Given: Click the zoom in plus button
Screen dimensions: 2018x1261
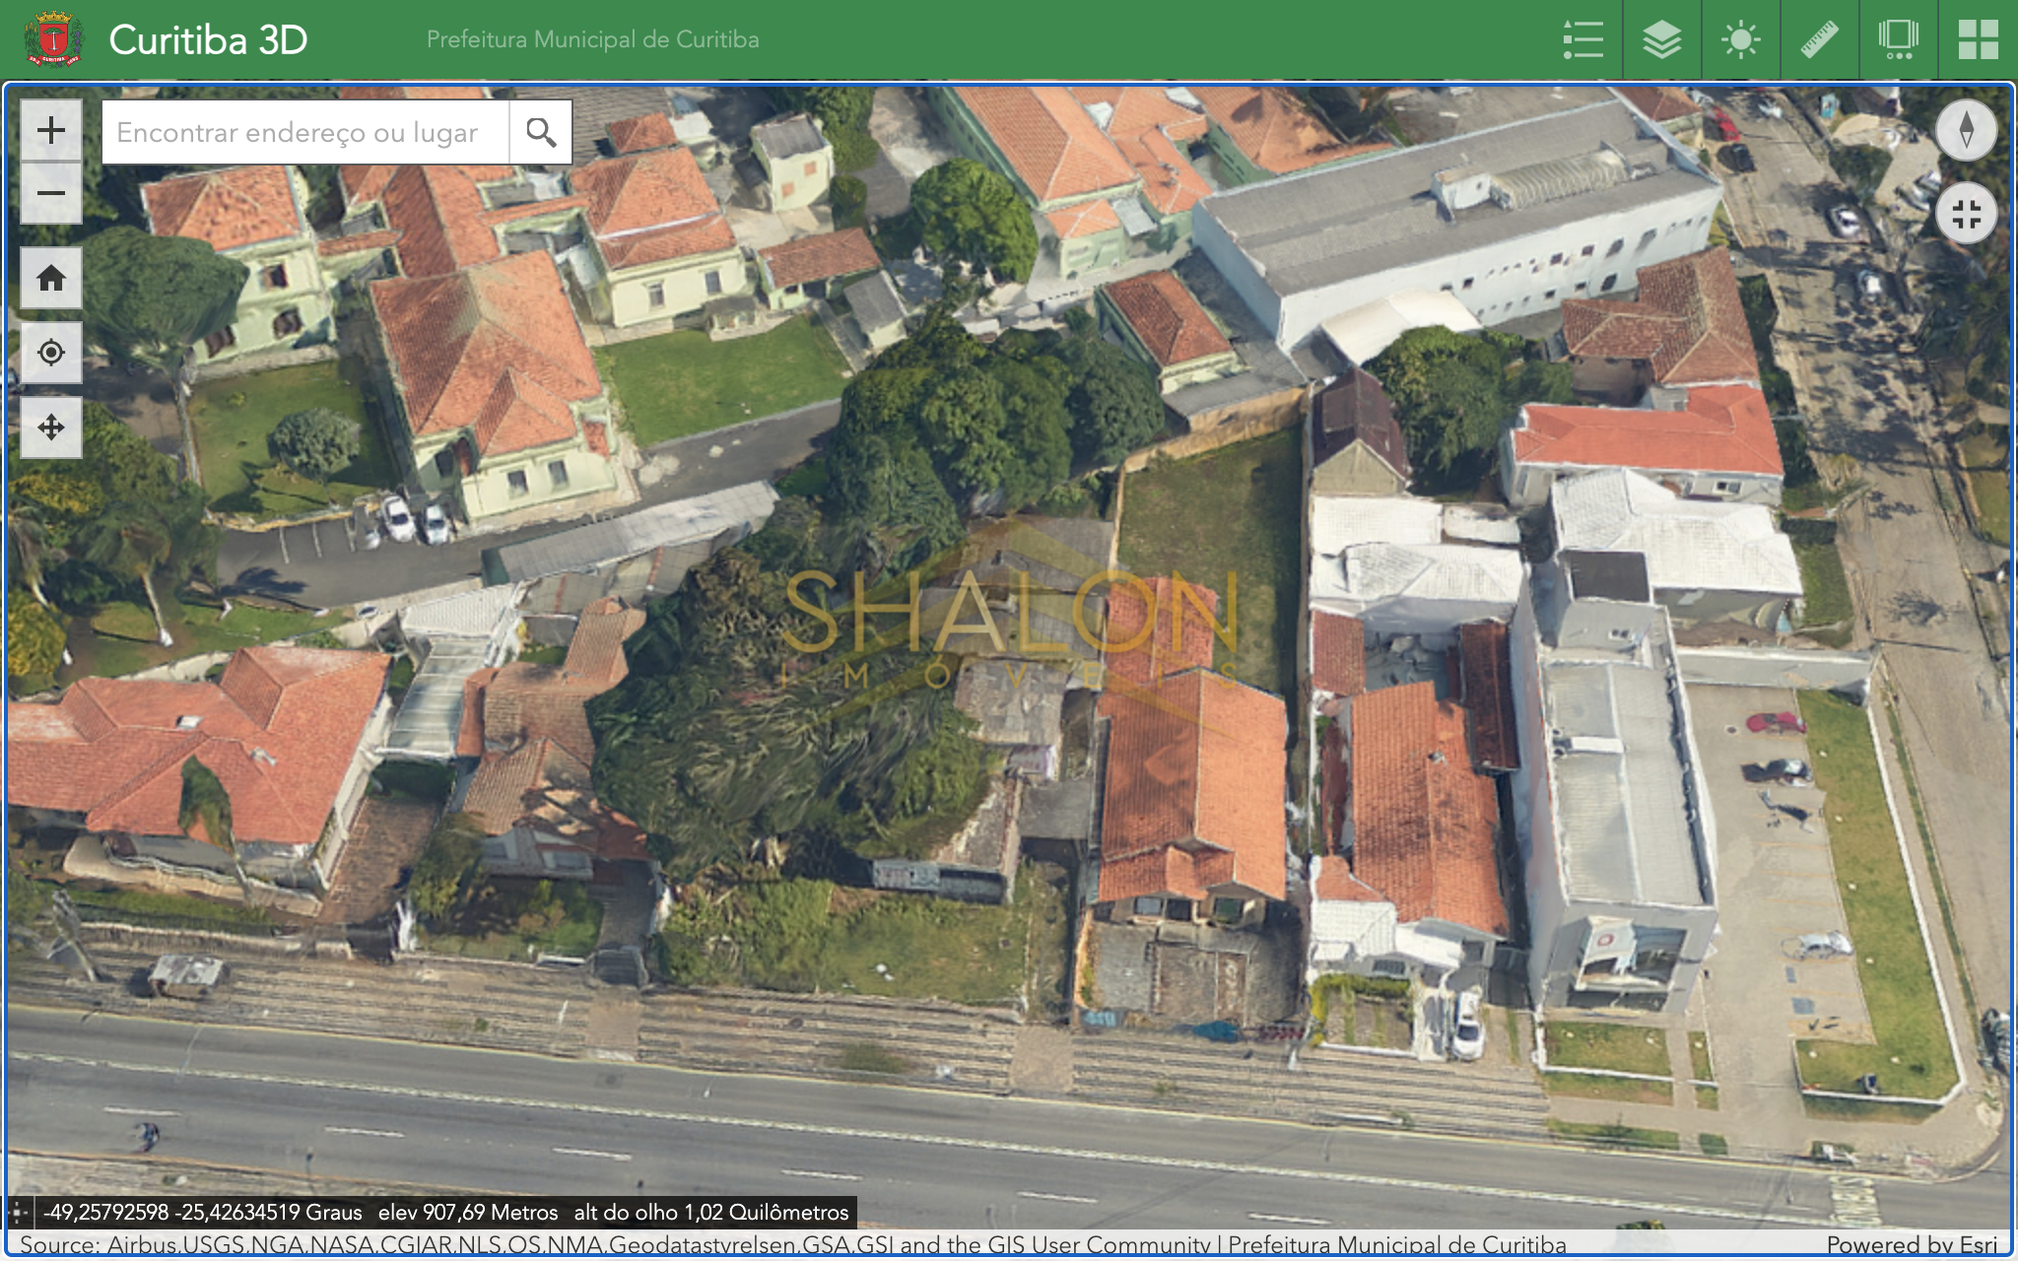Looking at the screenshot, I should point(51,130).
